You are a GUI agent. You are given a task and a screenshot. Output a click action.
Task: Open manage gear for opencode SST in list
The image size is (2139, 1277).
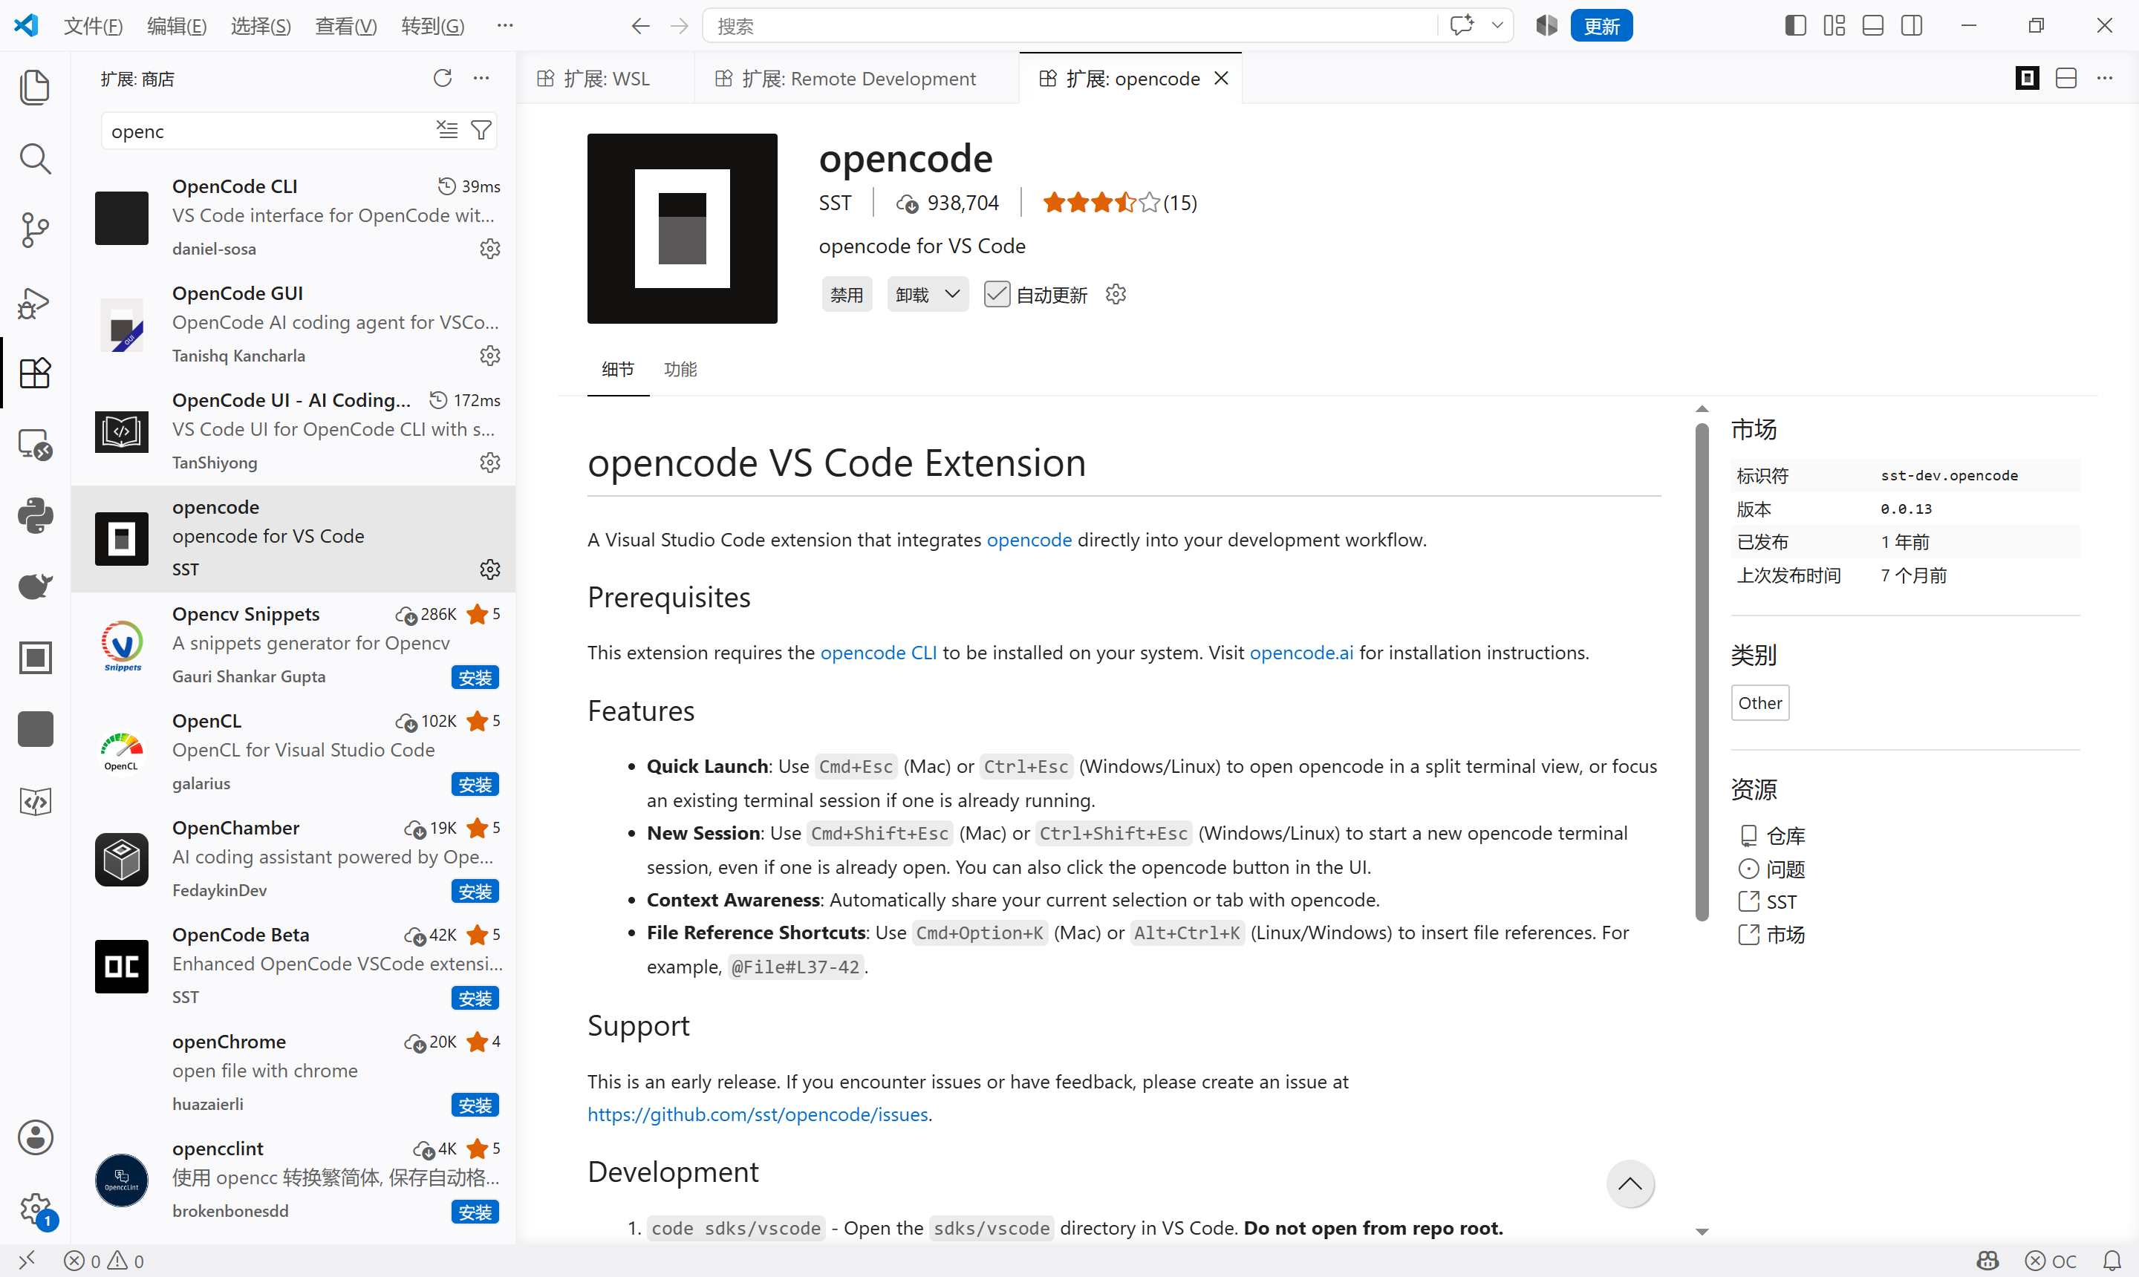489,569
